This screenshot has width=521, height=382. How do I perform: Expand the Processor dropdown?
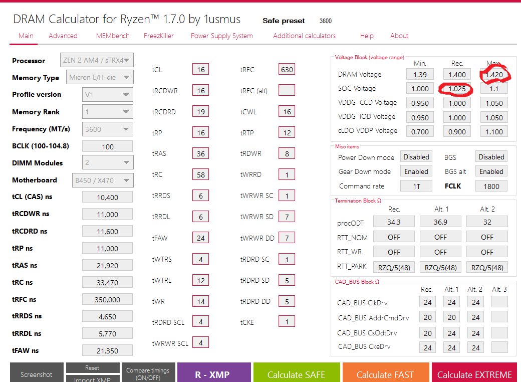[97, 60]
